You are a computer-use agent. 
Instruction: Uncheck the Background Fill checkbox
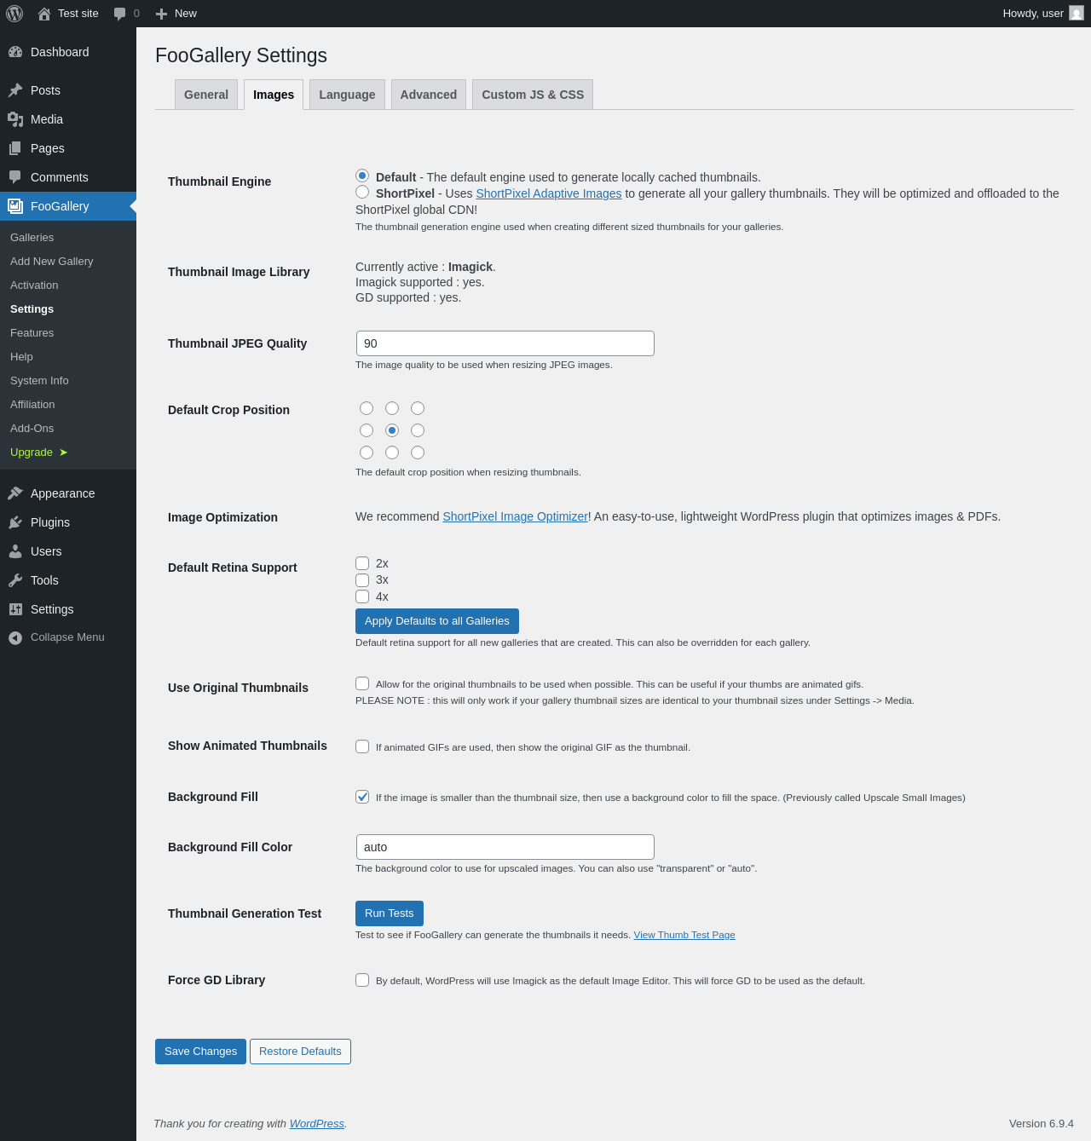[362, 797]
